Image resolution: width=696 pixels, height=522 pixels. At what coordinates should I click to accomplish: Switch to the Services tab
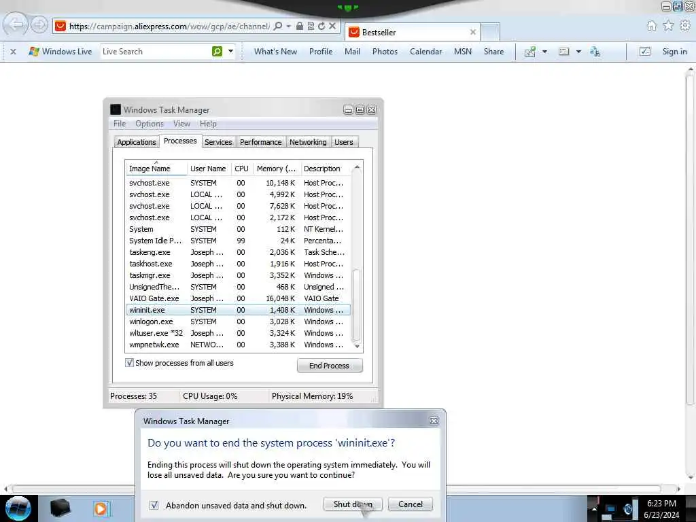218,142
